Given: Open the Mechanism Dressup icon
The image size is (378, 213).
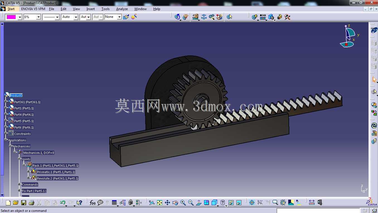Looking at the screenshot, I should (185, 17).
